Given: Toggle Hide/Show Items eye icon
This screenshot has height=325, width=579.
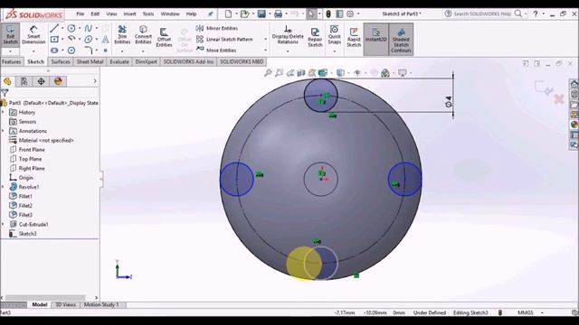Looking at the screenshot, I should (357, 73).
